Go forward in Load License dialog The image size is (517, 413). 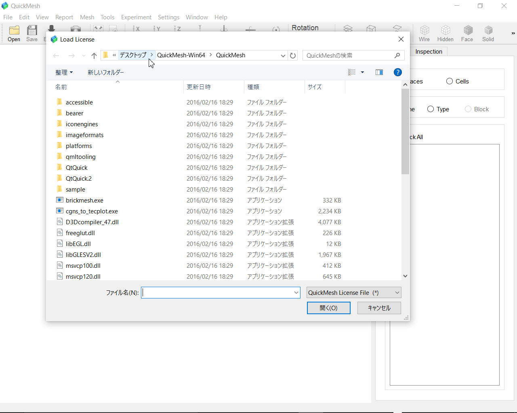point(71,56)
